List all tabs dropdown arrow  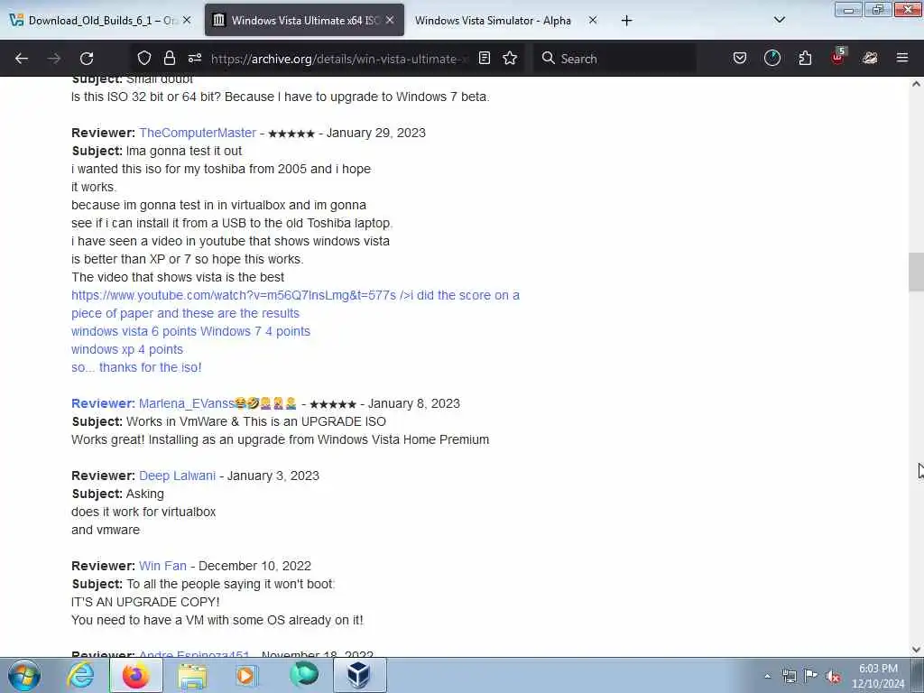tap(780, 20)
